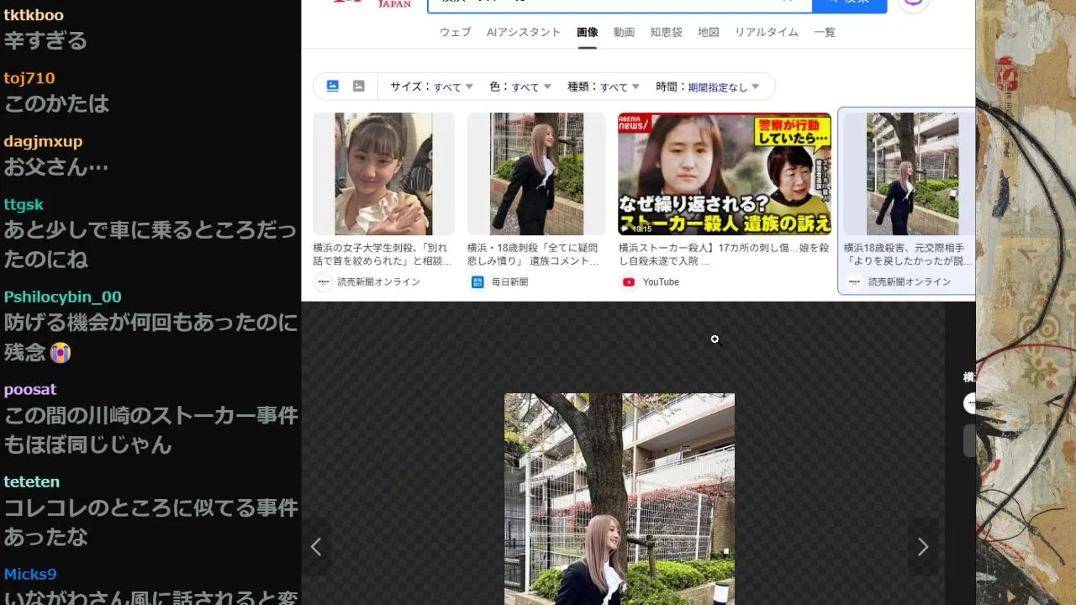
Task: Go to previous image with left arrow
Action: click(316, 547)
